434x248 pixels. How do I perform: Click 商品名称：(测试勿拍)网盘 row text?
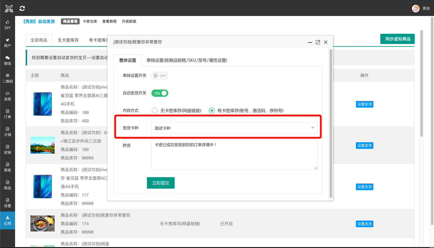click(85, 244)
